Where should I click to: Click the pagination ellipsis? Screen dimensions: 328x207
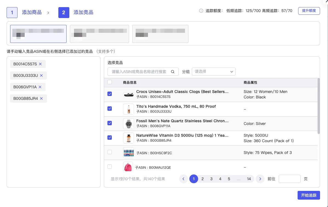(238, 179)
